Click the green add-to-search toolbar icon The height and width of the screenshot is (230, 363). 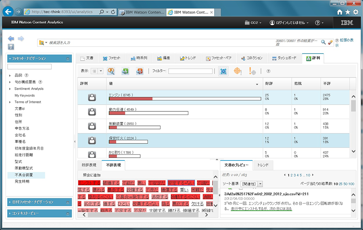click(125, 71)
